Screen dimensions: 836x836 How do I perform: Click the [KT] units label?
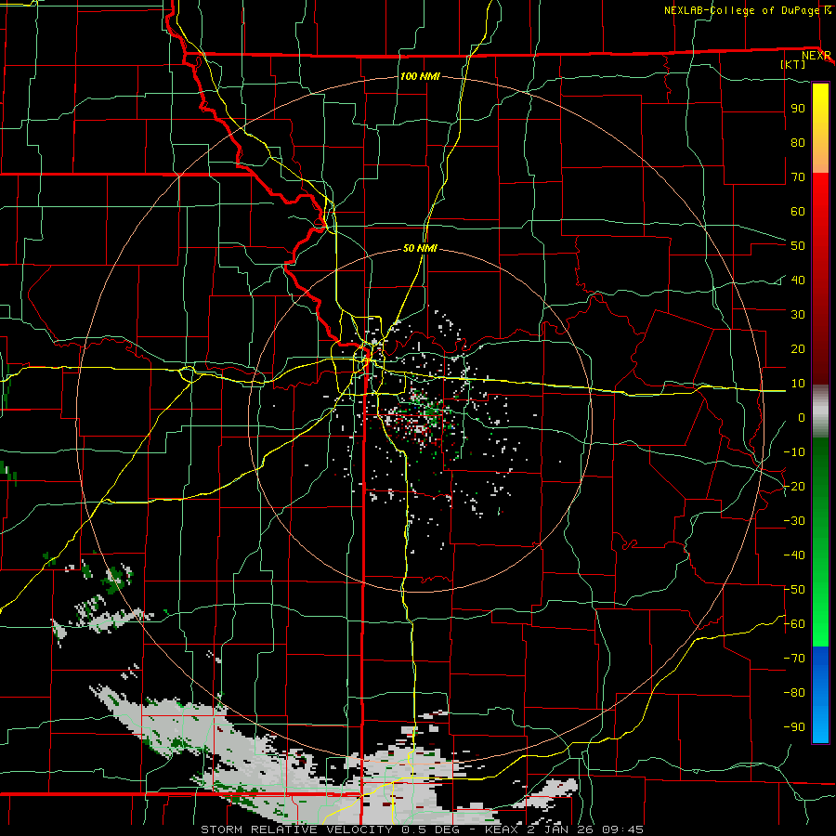(x=793, y=64)
